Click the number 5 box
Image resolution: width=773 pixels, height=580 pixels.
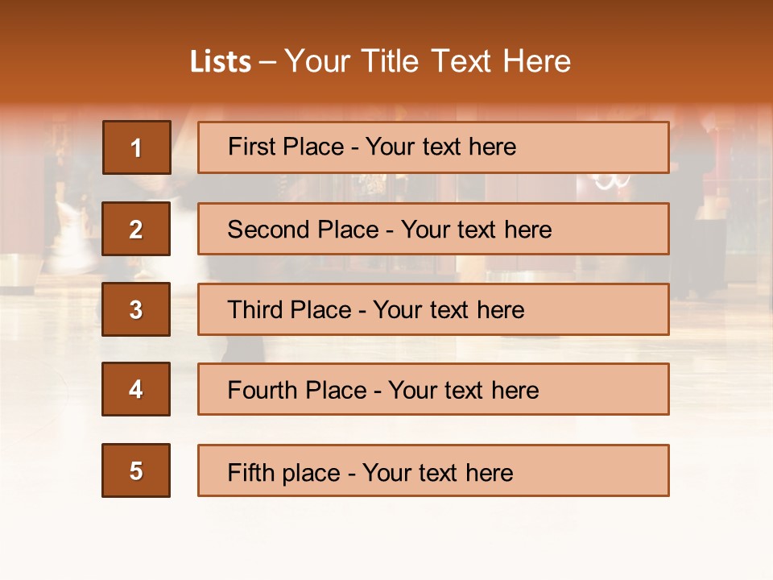pos(136,470)
